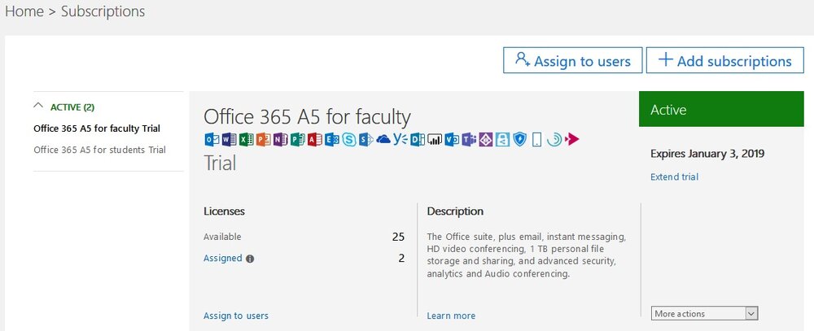This screenshot has height=331, width=814.
Task: Click the teal swirl icon
Action: click(x=554, y=140)
